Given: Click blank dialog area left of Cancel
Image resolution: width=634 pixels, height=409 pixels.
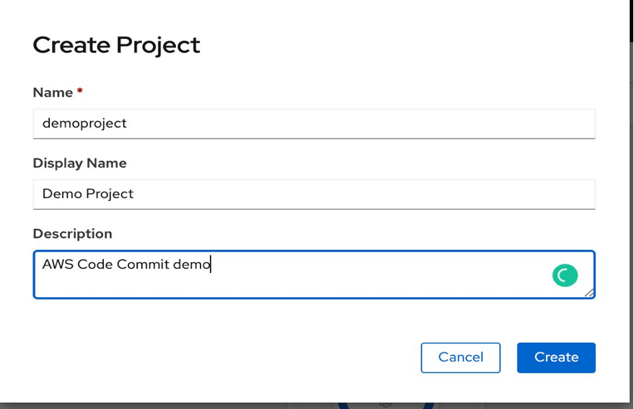Looking at the screenshot, I should tap(216, 358).
